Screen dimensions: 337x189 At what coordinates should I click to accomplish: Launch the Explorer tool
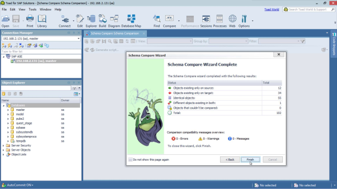(91, 21)
